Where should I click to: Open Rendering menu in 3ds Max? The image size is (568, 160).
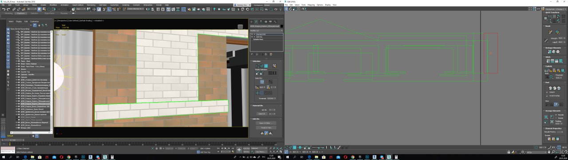91,5
